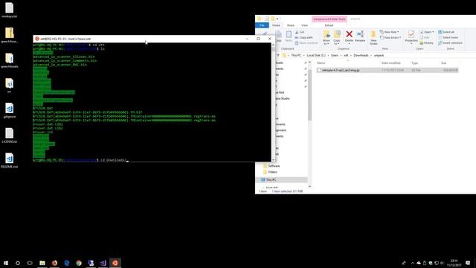Click the terminal window vertical scrollbar

click(273, 102)
